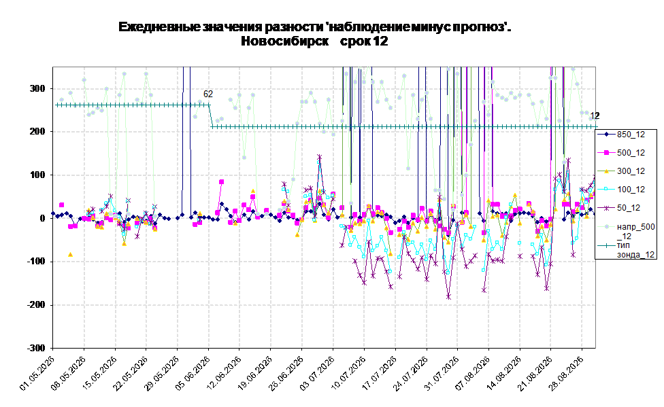Click the тип зонда_12 legend entry
The height and width of the screenshot is (407, 664).
(626, 249)
